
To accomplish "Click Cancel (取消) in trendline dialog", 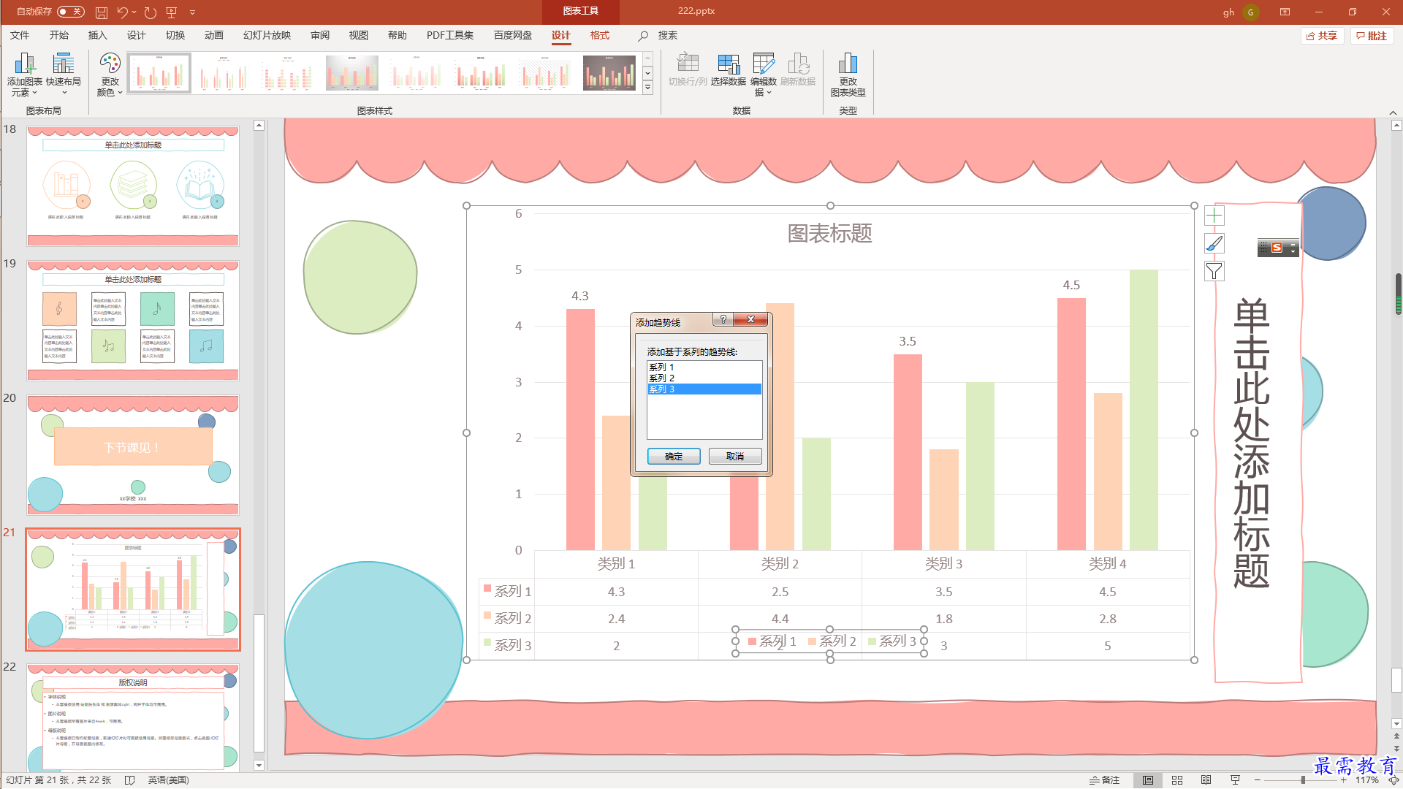I will click(735, 457).
